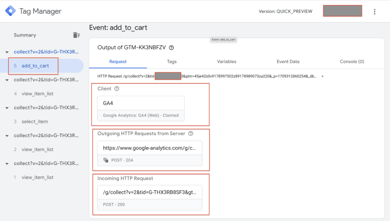Open the GA4 client card

141,109
